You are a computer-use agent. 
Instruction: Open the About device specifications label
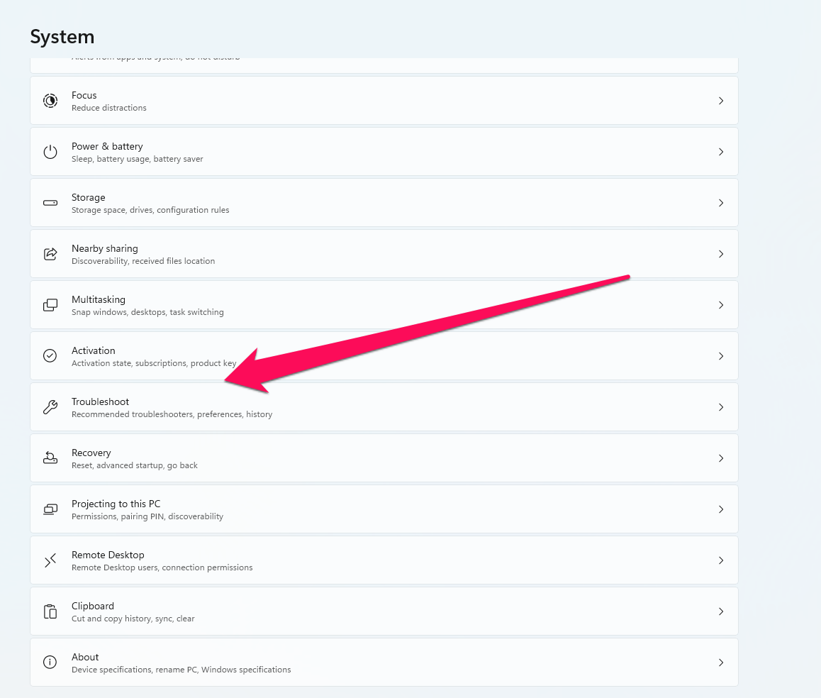[x=85, y=658]
